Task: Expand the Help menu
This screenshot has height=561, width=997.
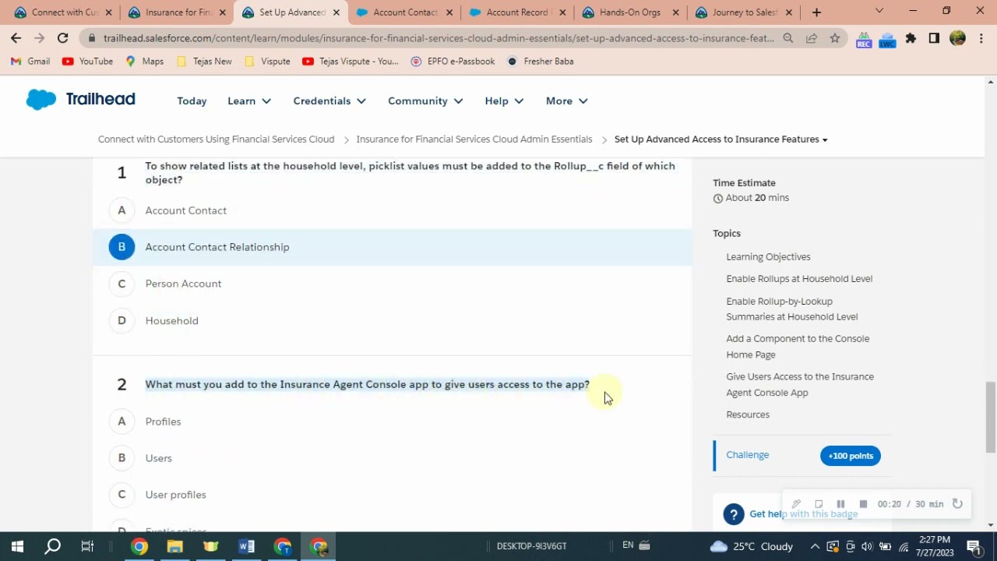Action: tap(504, 101)
